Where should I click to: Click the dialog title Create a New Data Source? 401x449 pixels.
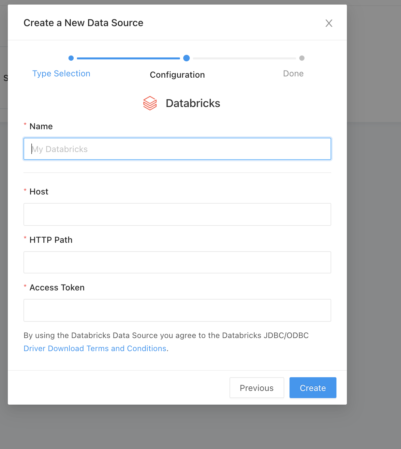pyautogui.click(x=83, y=23)
